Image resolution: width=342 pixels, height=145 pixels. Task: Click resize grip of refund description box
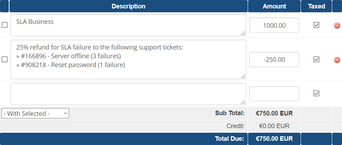point(243,77)
